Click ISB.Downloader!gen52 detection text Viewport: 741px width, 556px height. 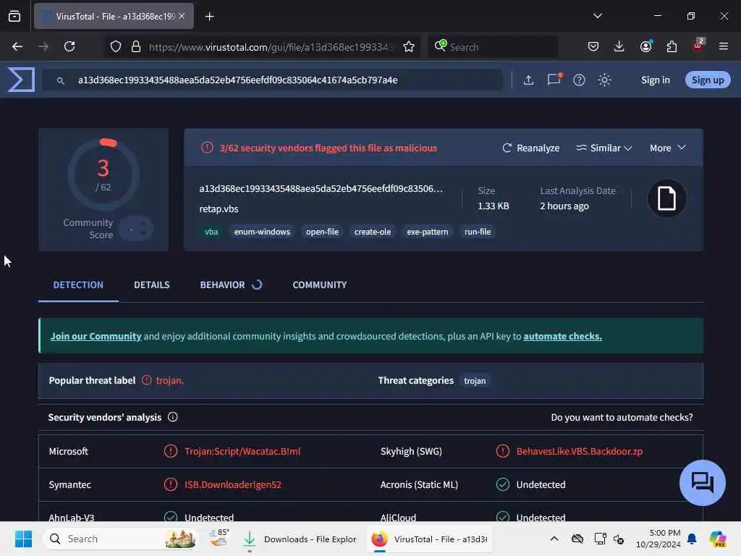(x=232, y=484)
